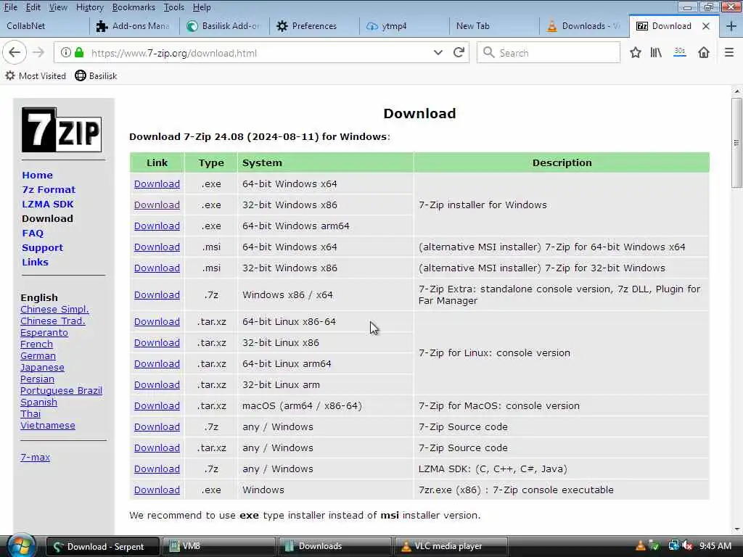Expand the address bar history dropdown
Image resolution: width=743 pixels, height=557 pixels.
click(x=438, y=52)
